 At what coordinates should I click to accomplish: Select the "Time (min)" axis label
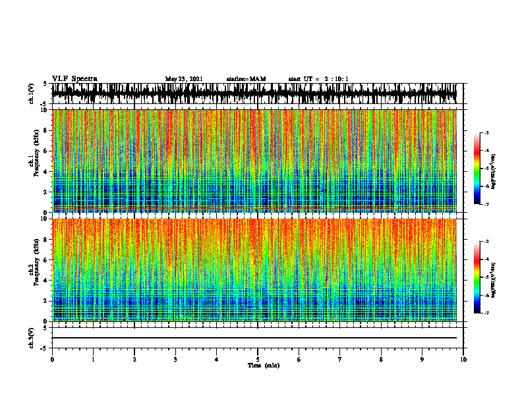pyautogui.click(x=264, y=365)
